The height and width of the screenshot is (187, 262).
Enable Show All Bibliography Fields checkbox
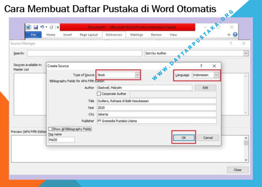(x=50, y=129)
